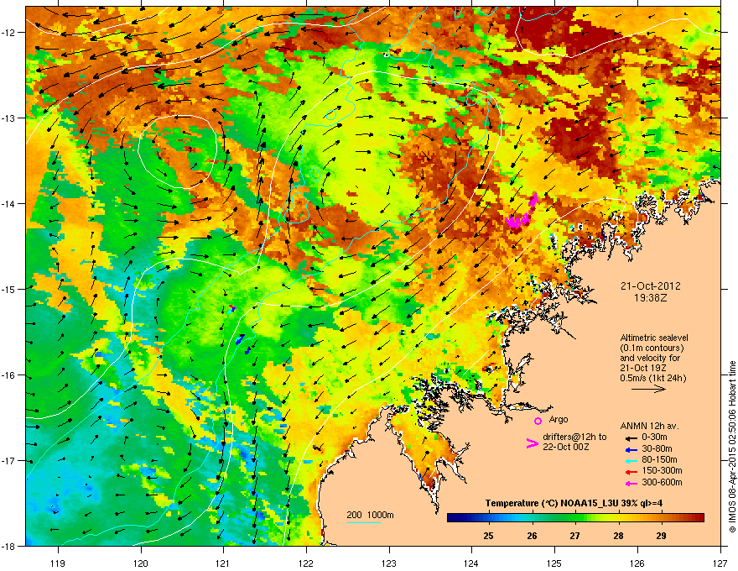Click the 122 longitude axis label

306,563
